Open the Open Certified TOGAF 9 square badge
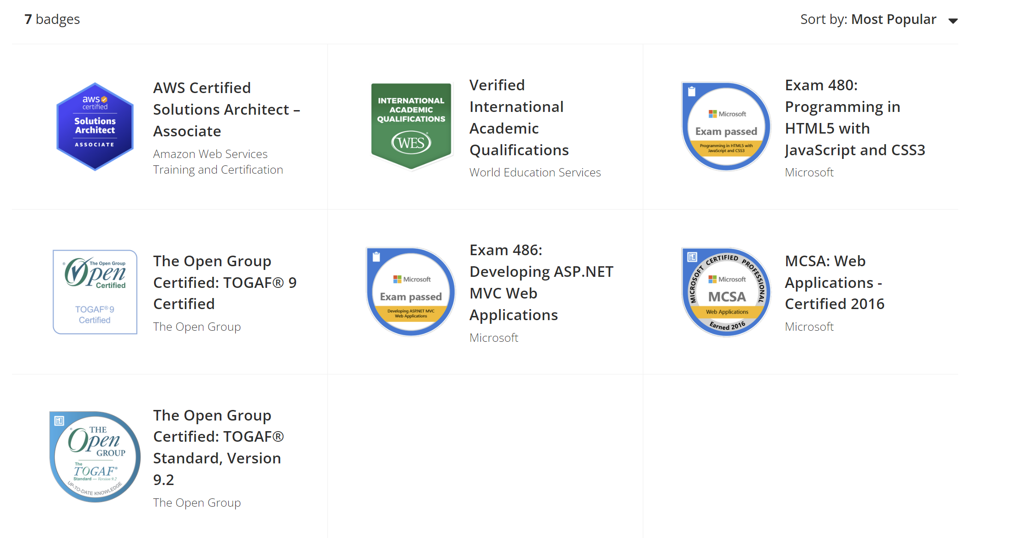The image size is (1026, 538). (95, 292)
